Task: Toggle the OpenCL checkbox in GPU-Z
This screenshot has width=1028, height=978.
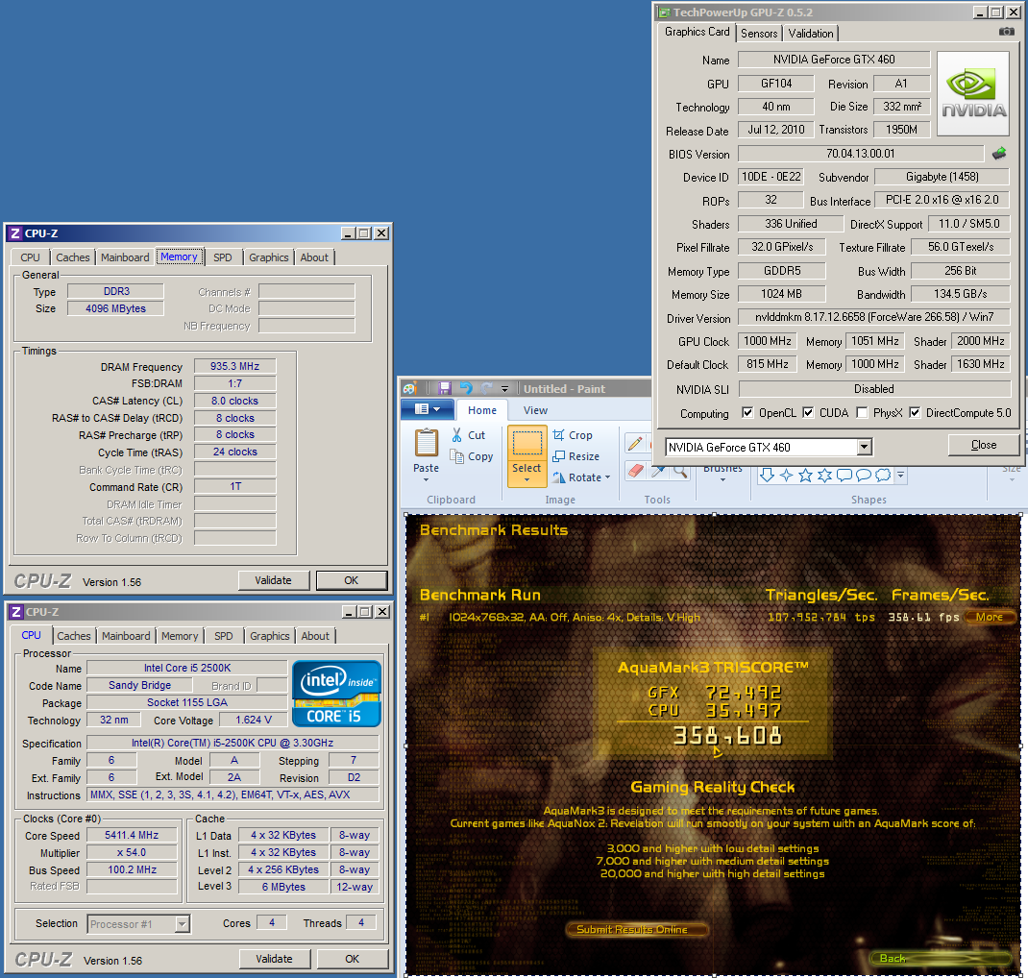Action: point(747,413)
